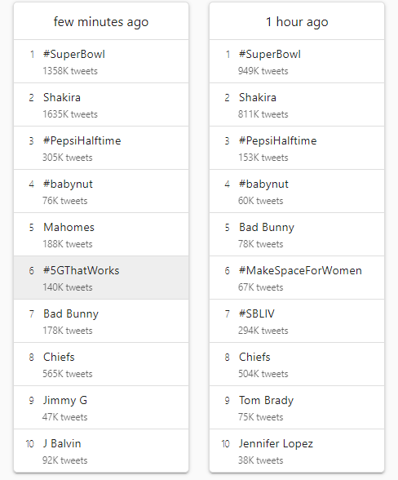Open Bad Bunny with 78K tweets
The width and height of the screenshot is (398, 480).
[297, 234]
